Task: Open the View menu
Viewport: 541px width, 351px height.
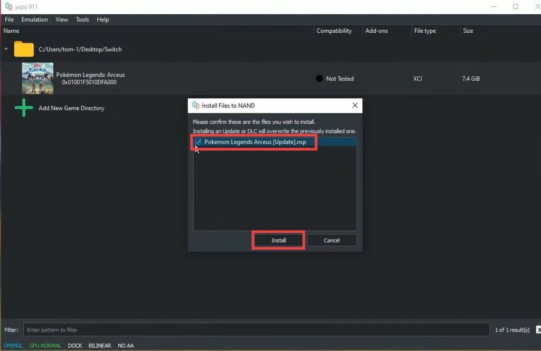Action: [62, 20]
